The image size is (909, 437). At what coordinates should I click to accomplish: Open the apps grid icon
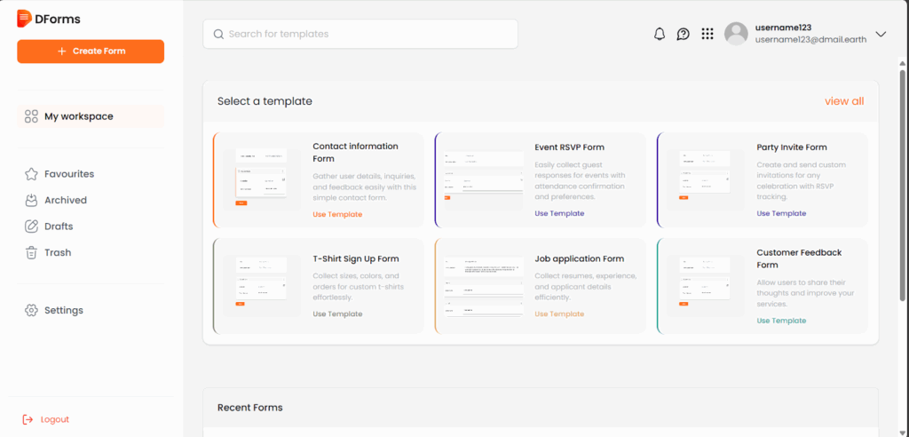pos(707,35)
